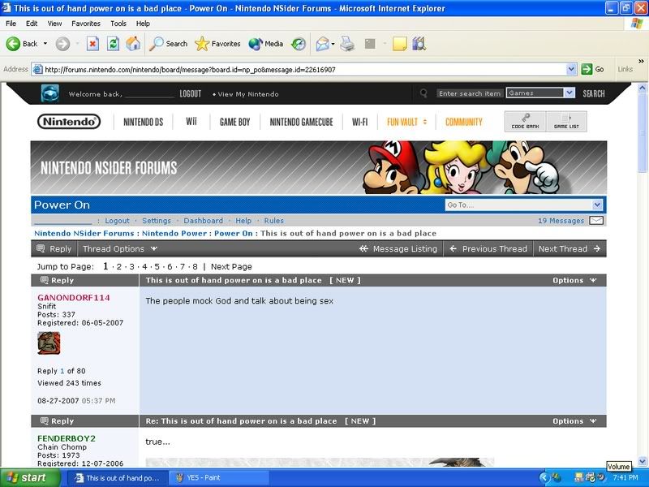This screenshot has height=487, width=649.
Task: Click the system tray Volume icon
Action: [600, 477]
